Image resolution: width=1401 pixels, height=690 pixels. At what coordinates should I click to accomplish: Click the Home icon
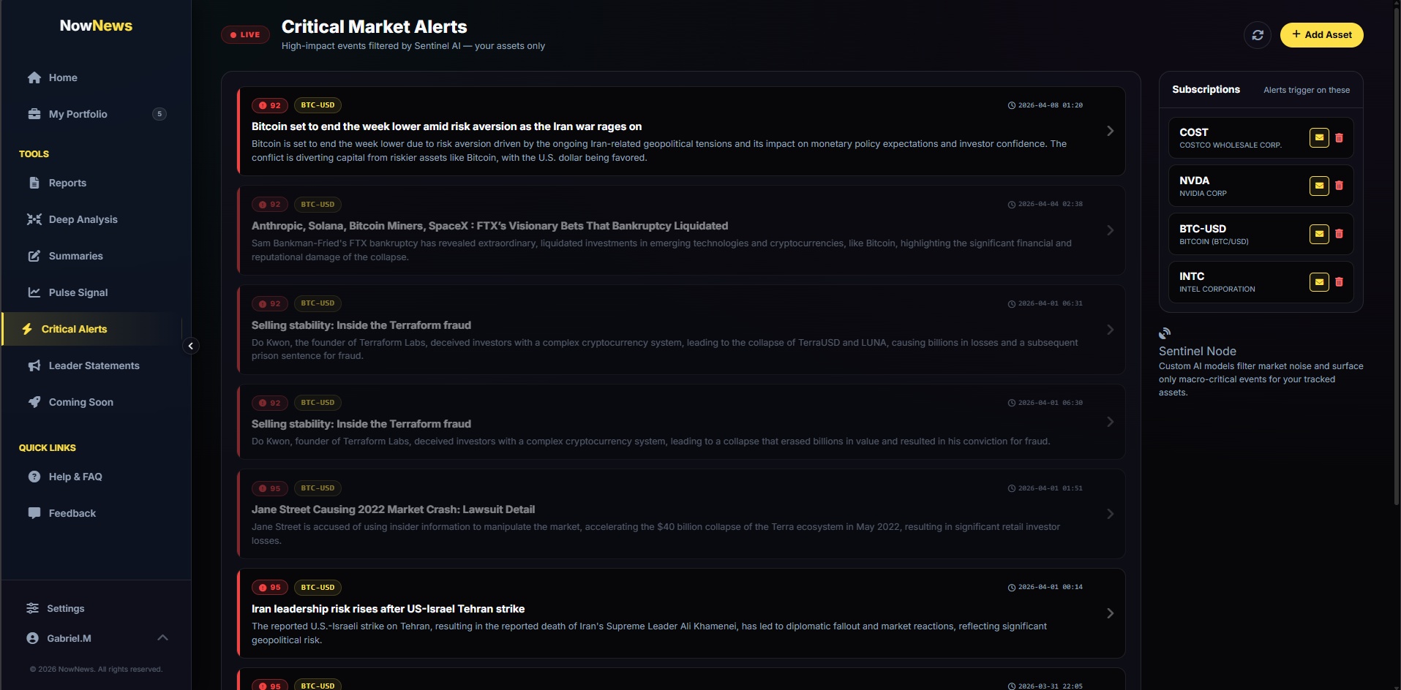click(34, 77)
